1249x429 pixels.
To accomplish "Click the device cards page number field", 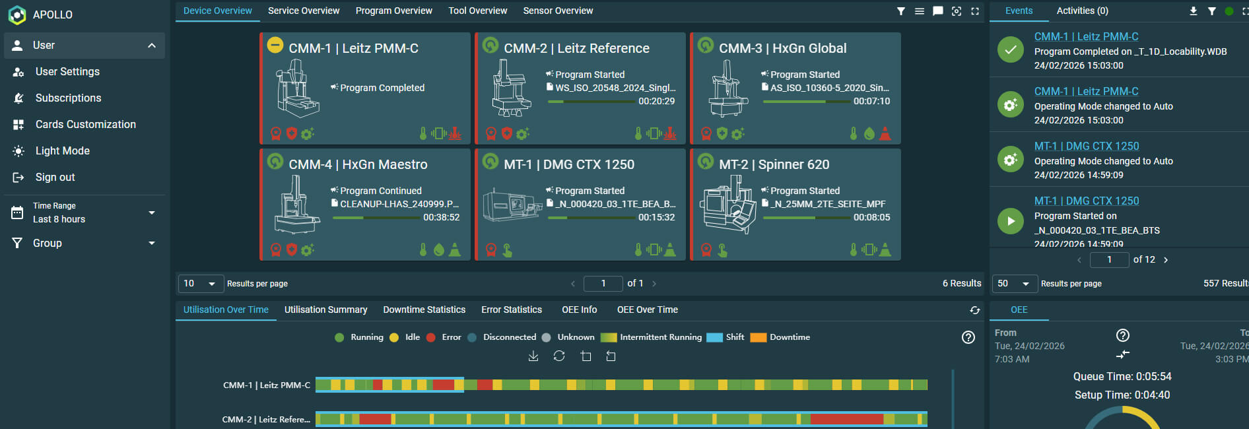I will 603,283.
